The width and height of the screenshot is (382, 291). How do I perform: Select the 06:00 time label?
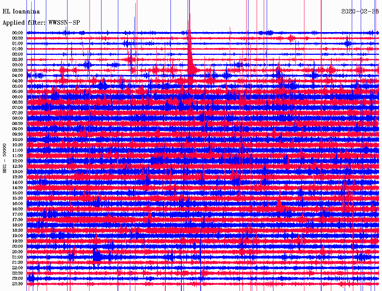(18, 97)
